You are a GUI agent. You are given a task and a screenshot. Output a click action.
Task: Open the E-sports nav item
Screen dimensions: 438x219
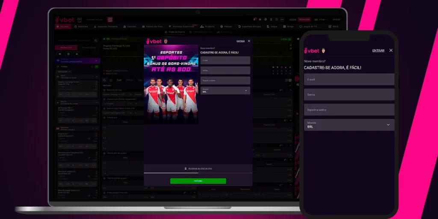point(207,27)
